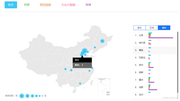
Task: Switch to 火山小视频 tab
Action: tap(68, 5)
